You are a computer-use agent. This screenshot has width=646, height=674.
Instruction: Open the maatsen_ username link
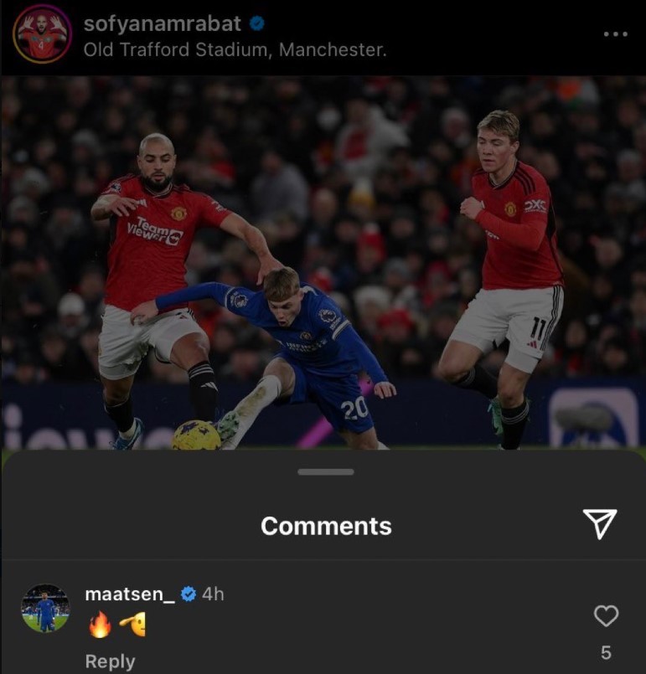[130, 594]
